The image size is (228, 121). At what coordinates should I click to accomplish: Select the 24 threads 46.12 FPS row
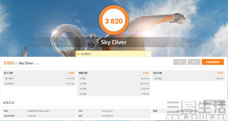pyautogui.click(x=114, y=84)
